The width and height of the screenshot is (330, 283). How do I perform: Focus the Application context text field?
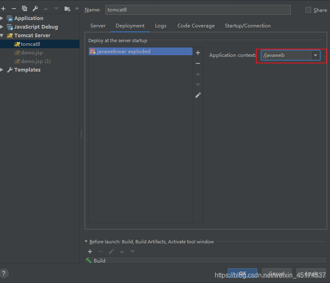286,55
